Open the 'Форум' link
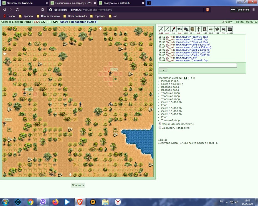The image size is (258, 206). pos(229,22)
